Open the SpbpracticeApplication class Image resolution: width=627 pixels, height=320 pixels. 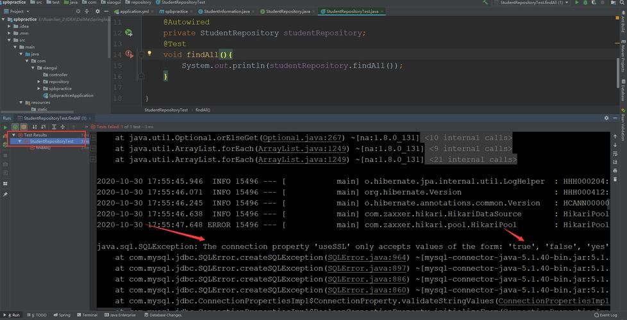coord(68,96)
